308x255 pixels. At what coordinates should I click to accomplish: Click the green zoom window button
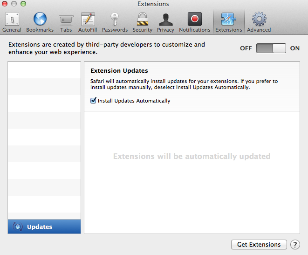tap(23, 4)
